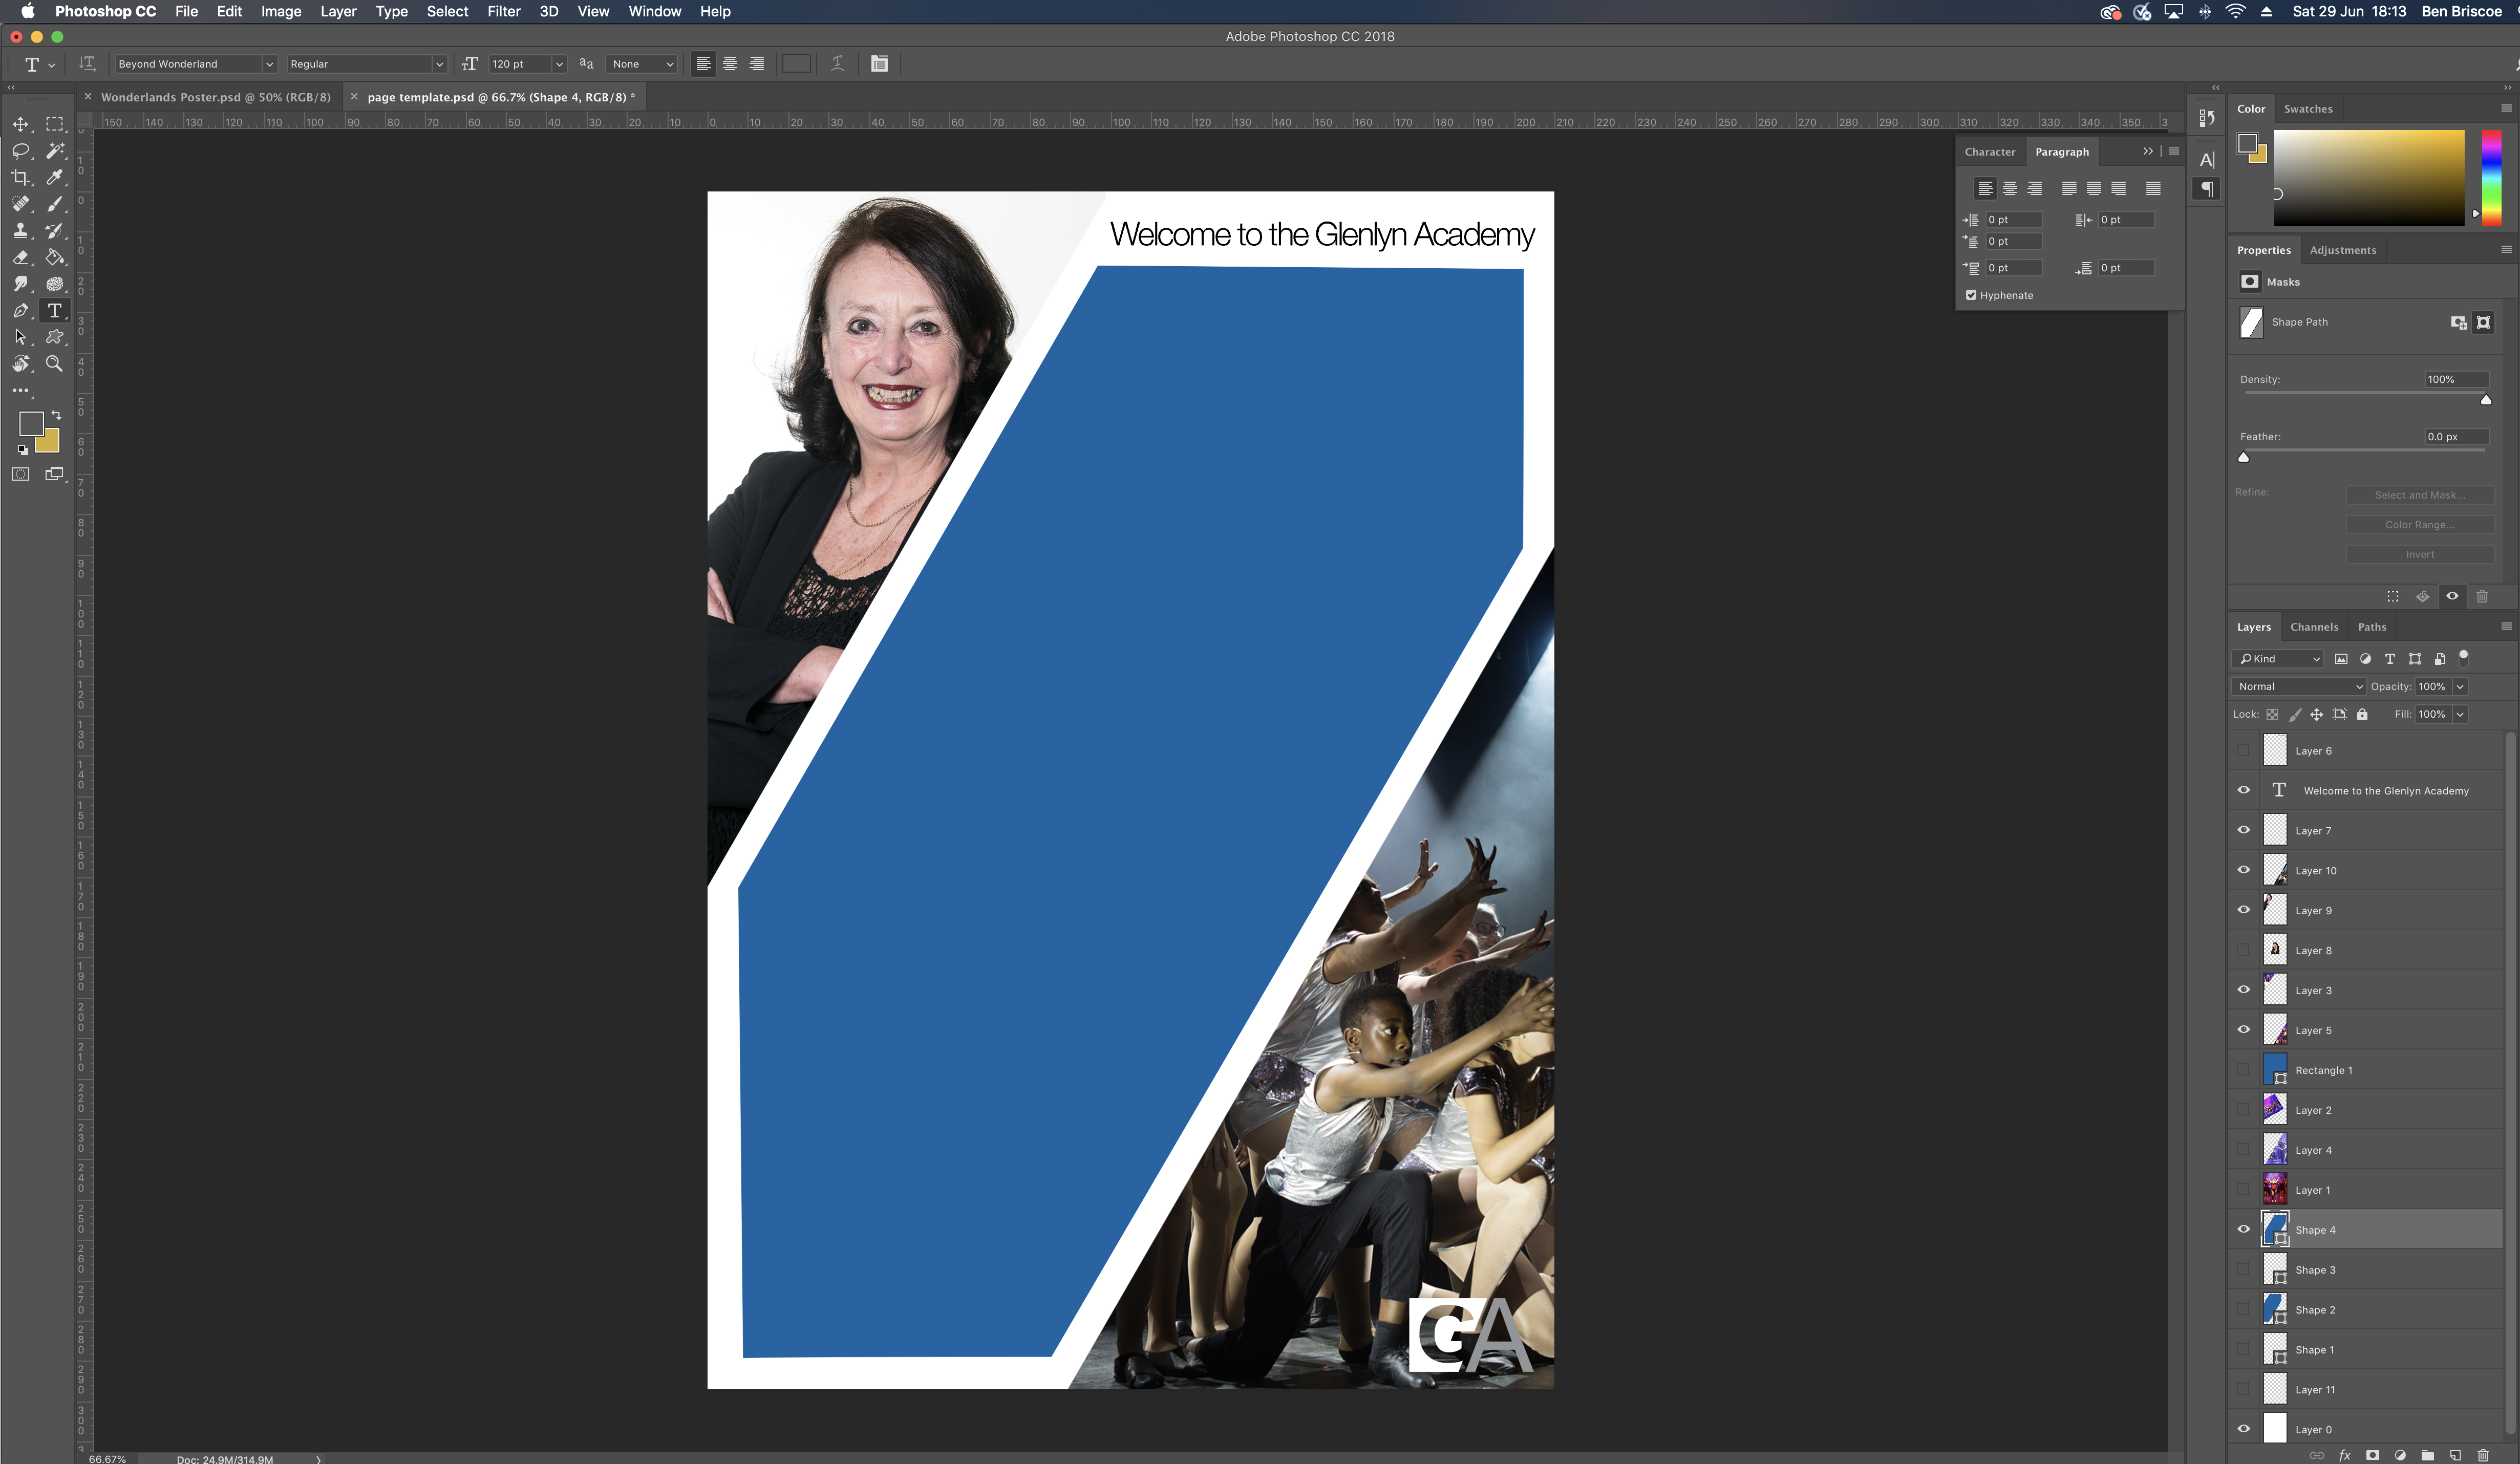Hide Layer 10 visibility eye
2520x1464 pixels.
(x=2244, y=871)
